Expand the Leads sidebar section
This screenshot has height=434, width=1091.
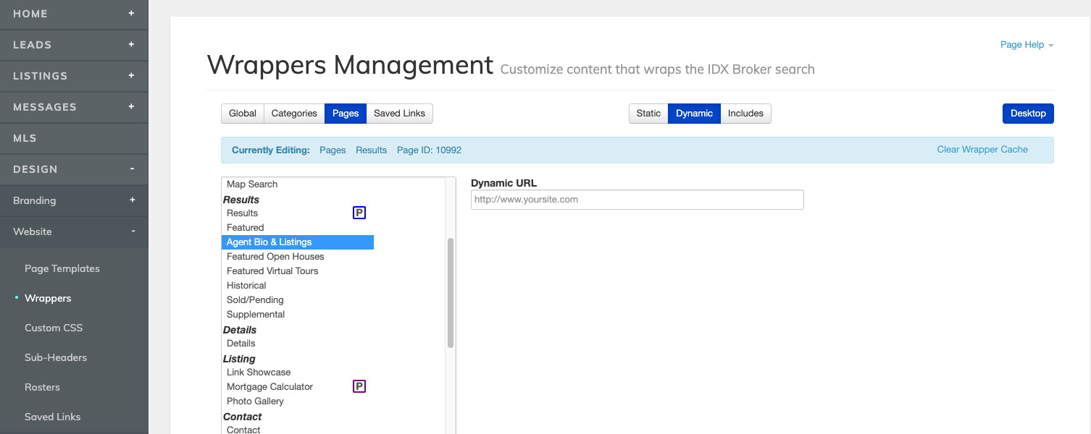tap(131, 45)
